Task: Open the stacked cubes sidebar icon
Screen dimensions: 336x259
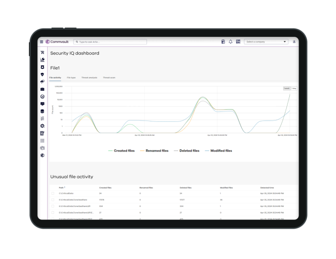Action: click(42, 148)
